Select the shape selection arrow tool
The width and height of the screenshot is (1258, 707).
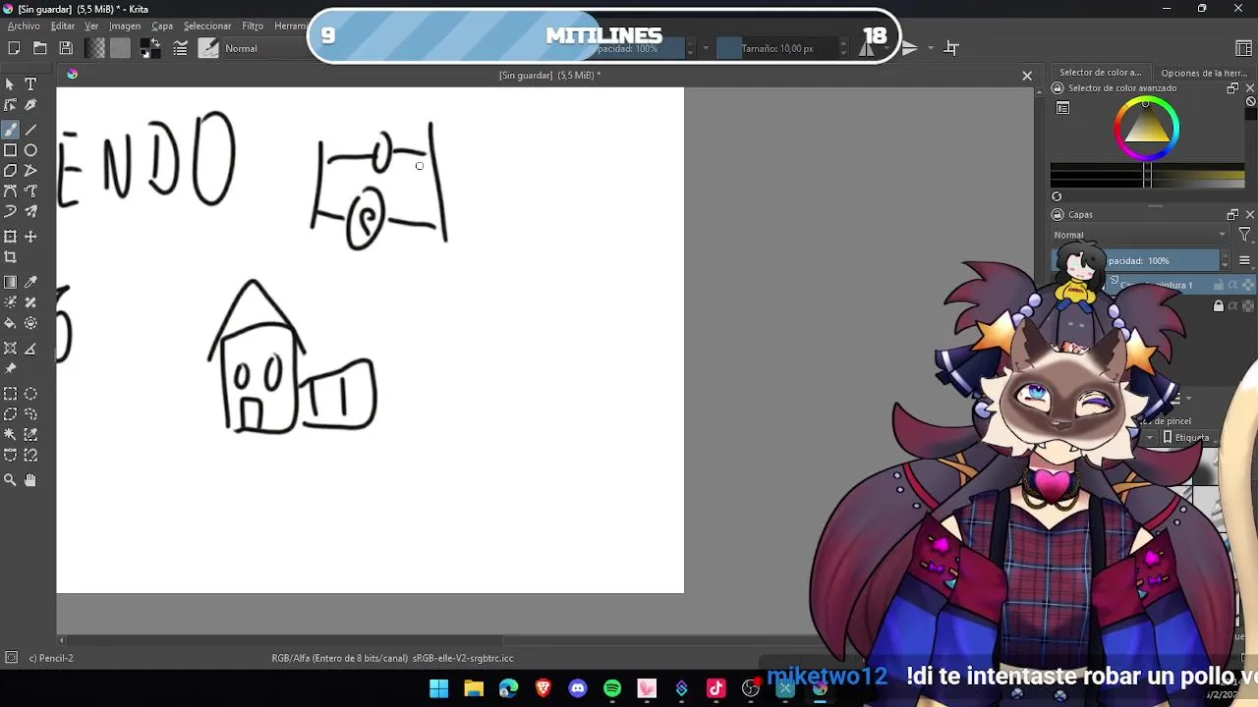pyautogui.click(x=10, y=84)
